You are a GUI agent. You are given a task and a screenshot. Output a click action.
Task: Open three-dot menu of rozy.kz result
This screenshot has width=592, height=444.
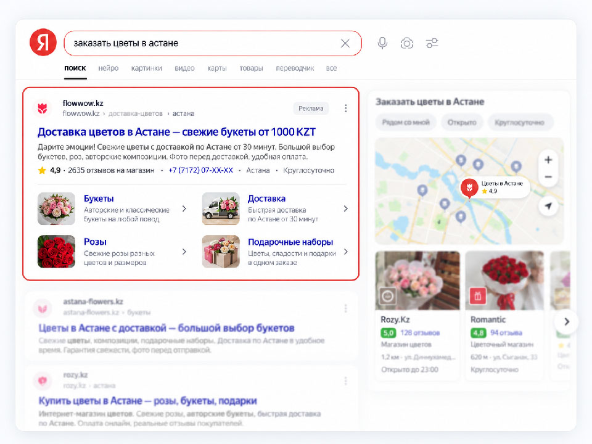pos(346,381)
